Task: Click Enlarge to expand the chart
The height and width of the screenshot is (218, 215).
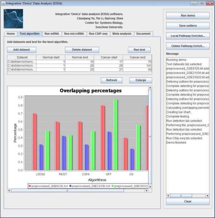Action: pyautogui.click(x=141, y=80)
